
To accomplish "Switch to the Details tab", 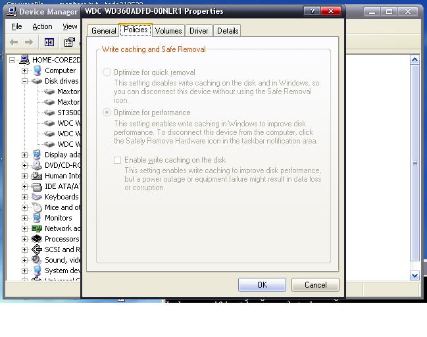I will pyautogui.click(x=228, y=30).
